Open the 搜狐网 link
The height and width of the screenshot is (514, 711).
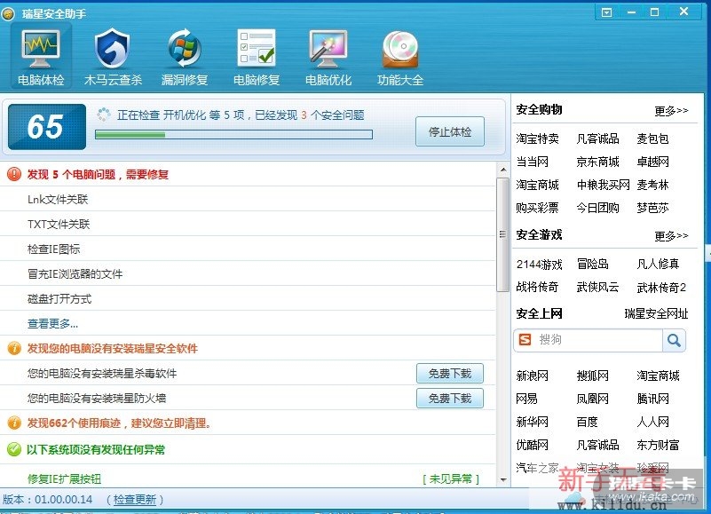[x=592, y=376]
